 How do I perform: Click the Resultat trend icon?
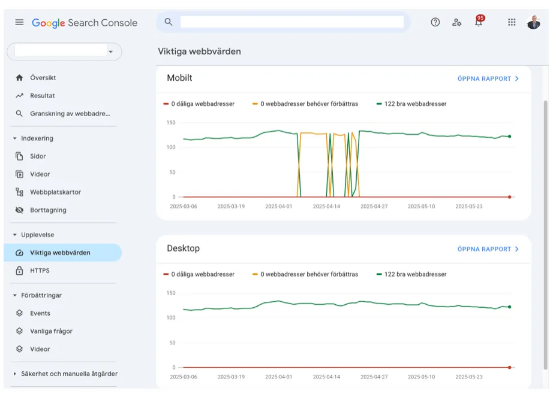[x=19, y=96]
